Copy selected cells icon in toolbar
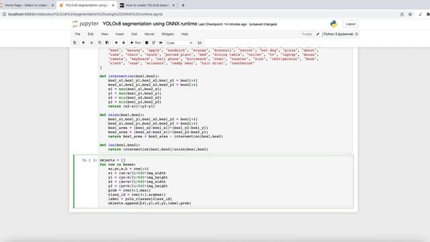 (x=99, y=43)
